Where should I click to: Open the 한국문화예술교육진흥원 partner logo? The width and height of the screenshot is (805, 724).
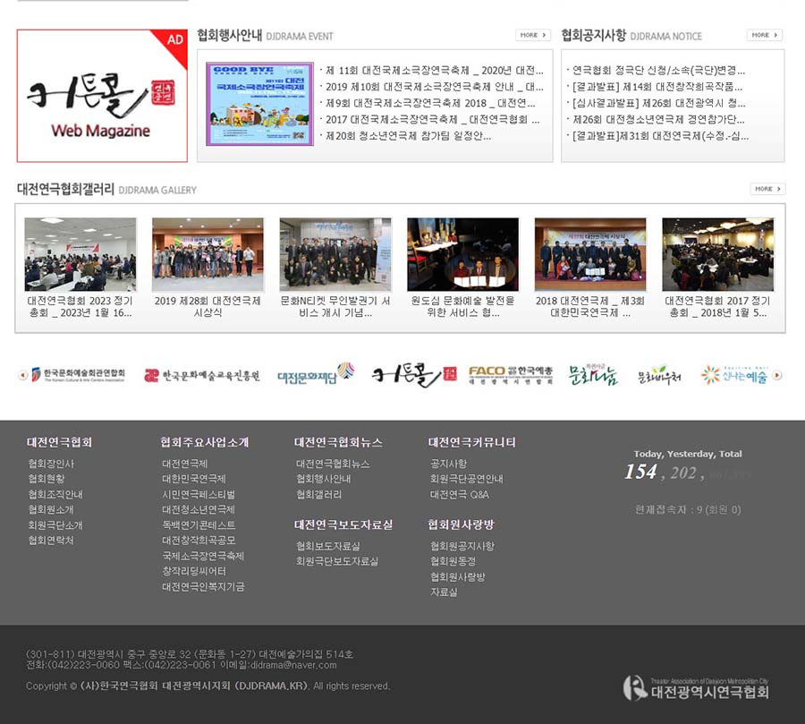point(202,376)
